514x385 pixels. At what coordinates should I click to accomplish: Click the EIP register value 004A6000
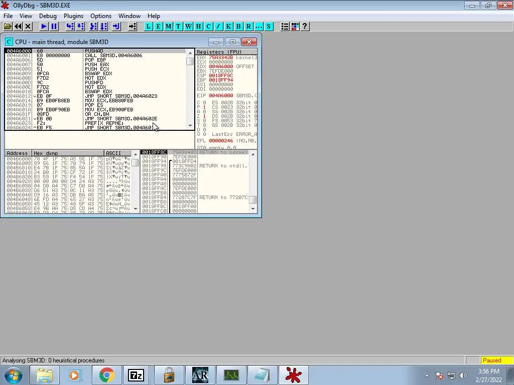221,95
